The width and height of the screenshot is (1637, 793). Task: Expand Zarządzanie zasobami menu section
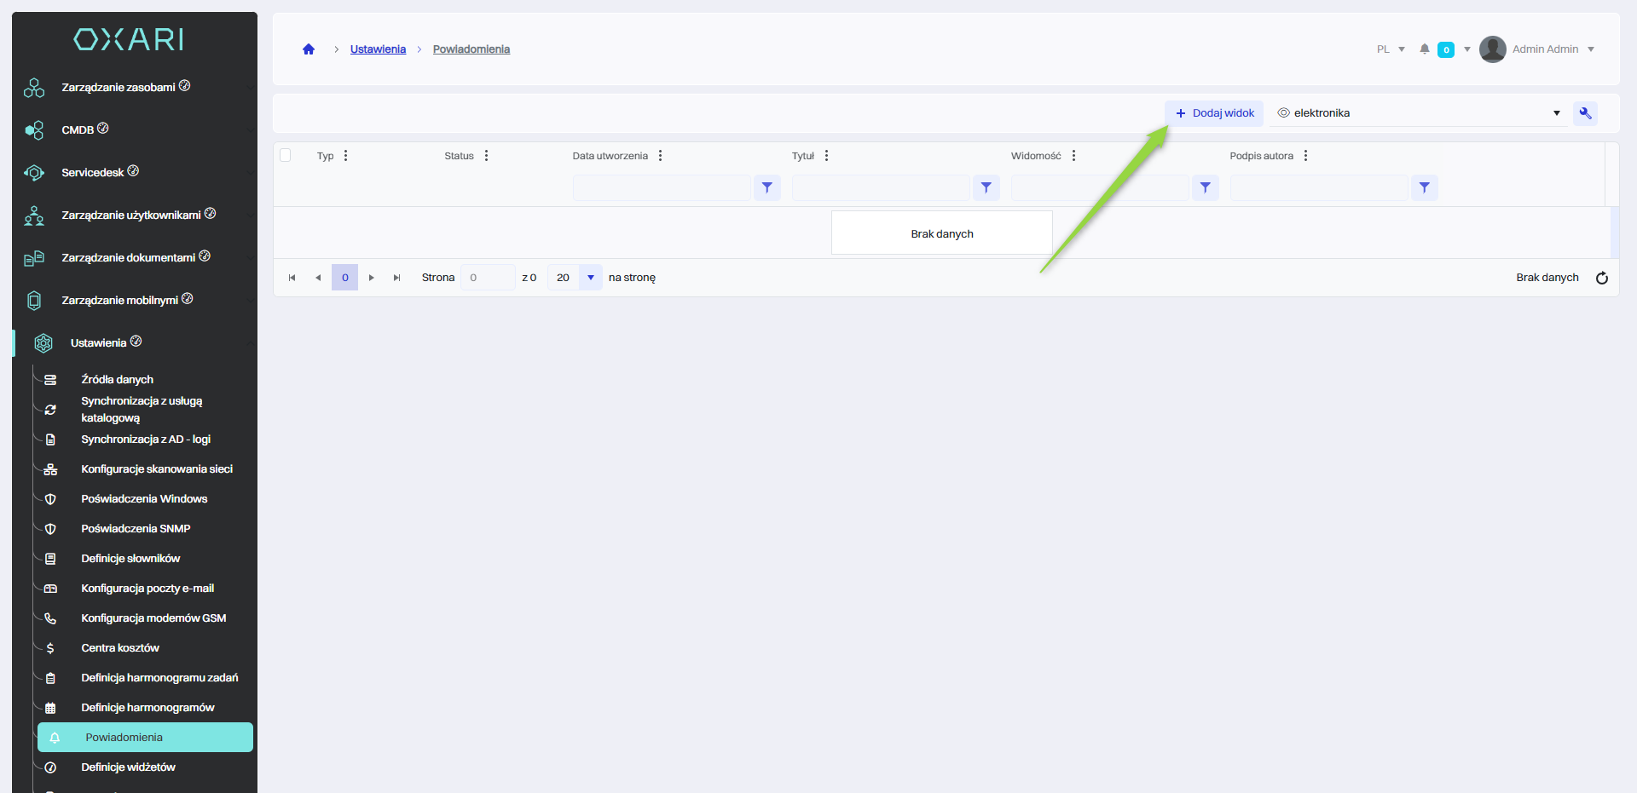click(x=119, y=88)
